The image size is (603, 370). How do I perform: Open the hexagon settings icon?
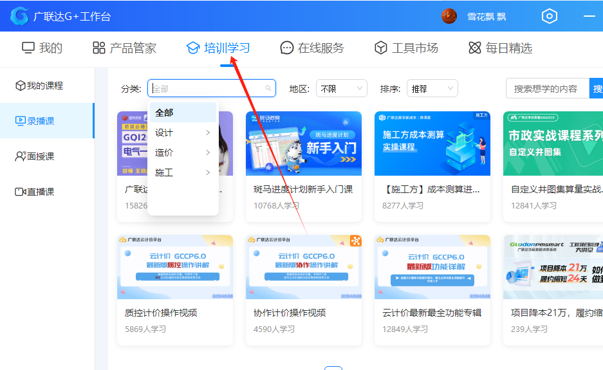click(549, 16)
